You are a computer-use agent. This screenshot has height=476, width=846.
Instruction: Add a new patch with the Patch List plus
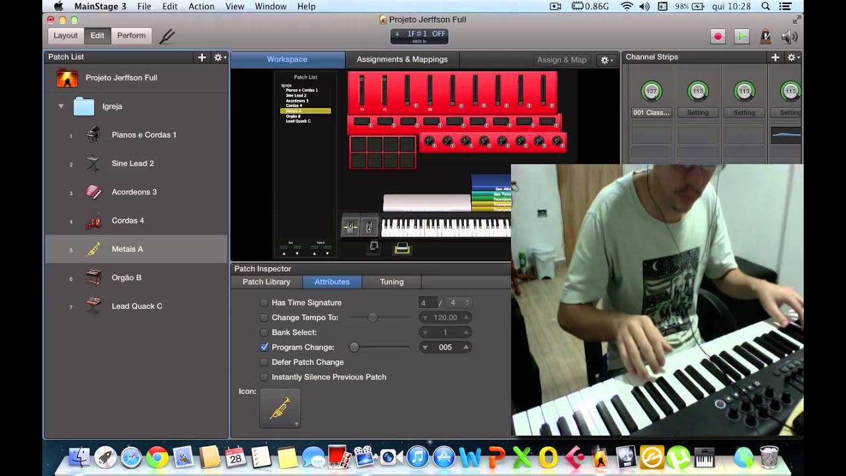(202, 58)
